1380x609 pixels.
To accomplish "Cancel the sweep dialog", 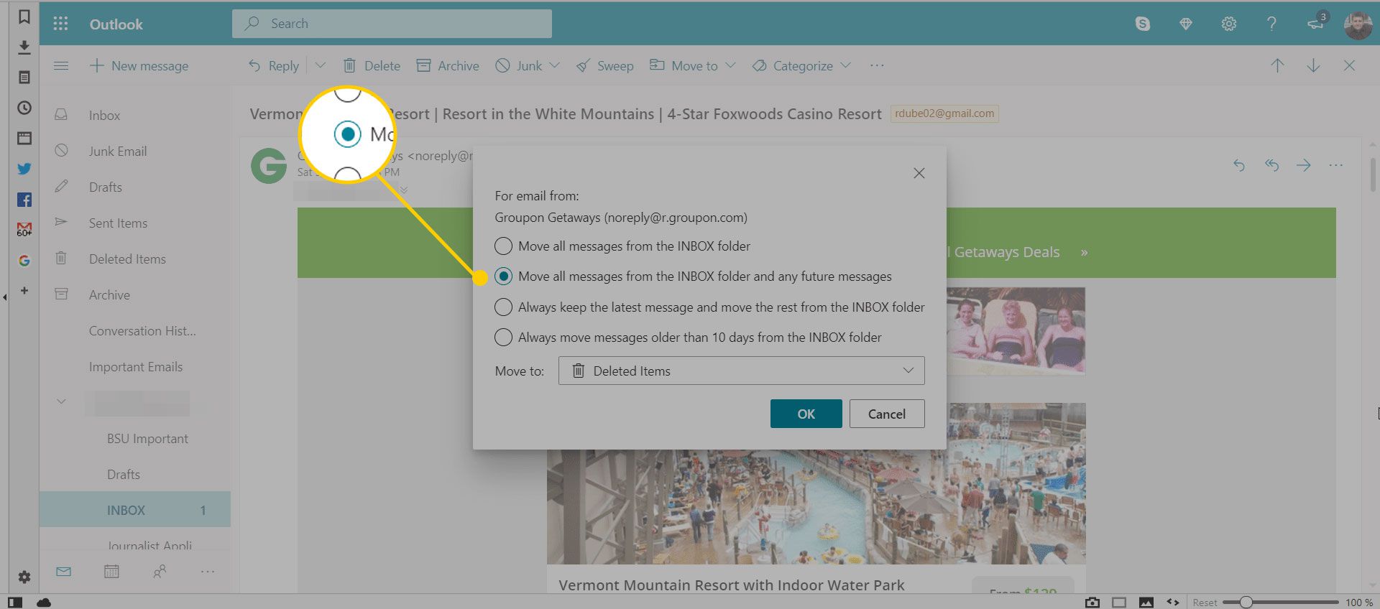I will point(886,414).
